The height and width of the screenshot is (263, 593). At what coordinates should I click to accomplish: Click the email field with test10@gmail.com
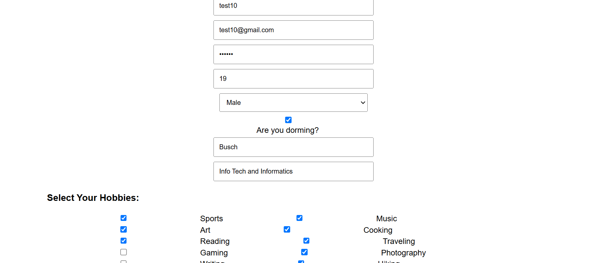[x=293, y=30]
